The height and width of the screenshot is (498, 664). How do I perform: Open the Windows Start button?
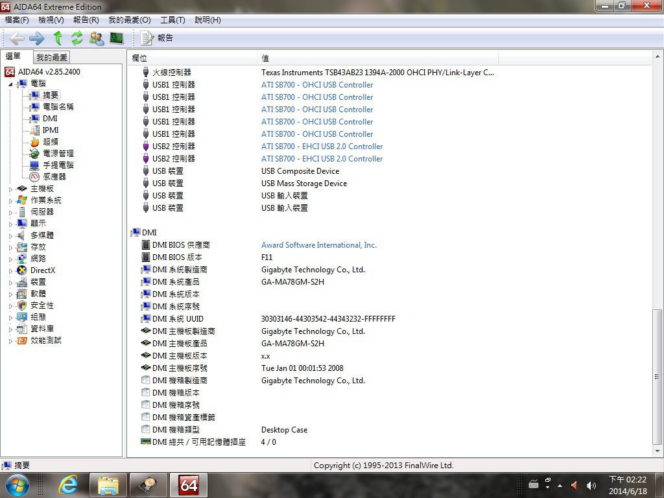pos(18,485)
